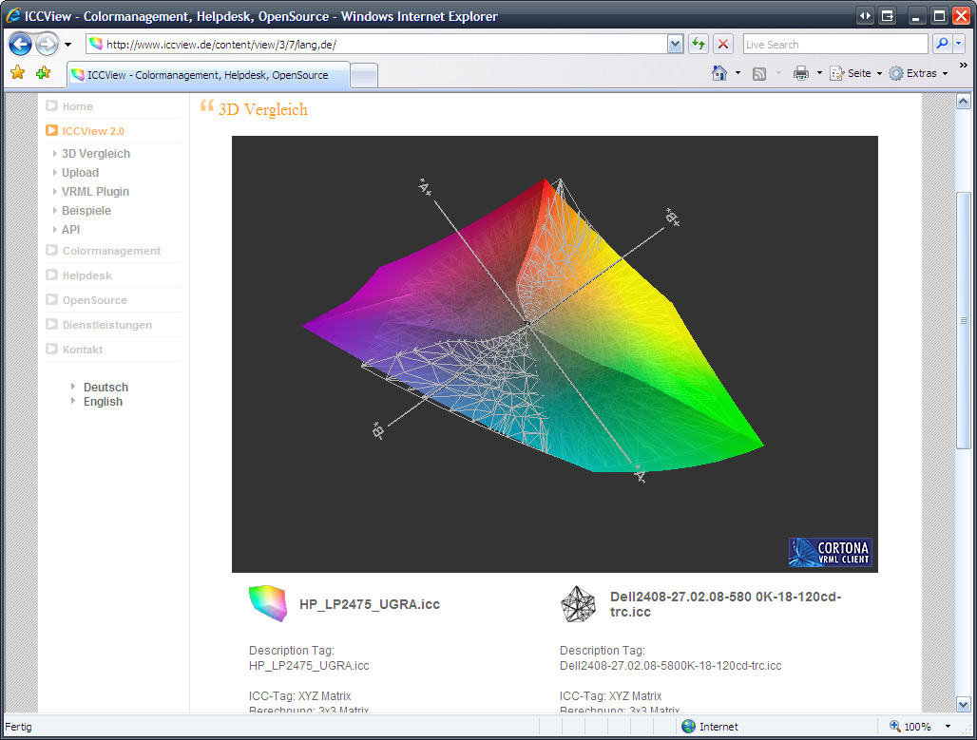Open the Extras menu dropdown
This screenshot has width=977, height=740.
click(945, 73)
